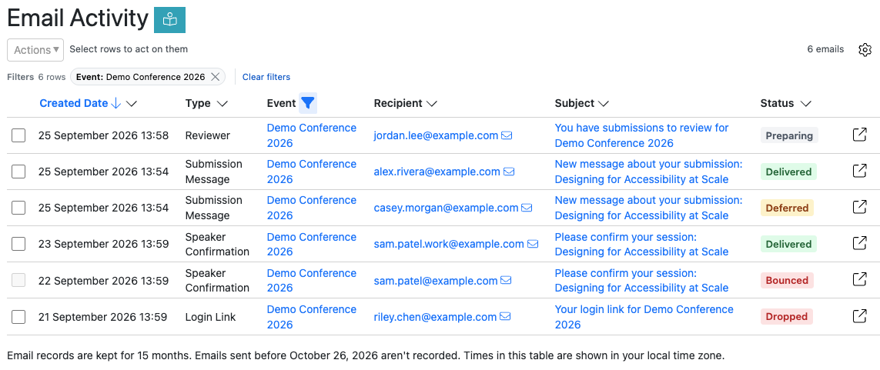The width and height of the screenshot is (880, 370).
Task: Click the Delivered badge on alex.rivera row
Action: [x=788, y=172]
